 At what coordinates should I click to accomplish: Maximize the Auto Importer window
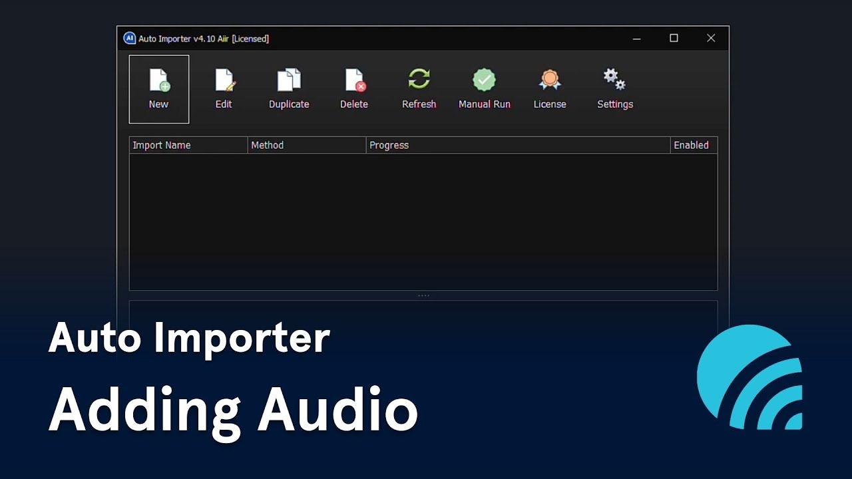674,39
